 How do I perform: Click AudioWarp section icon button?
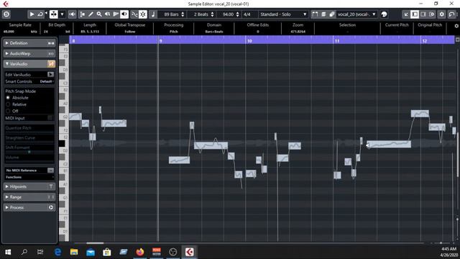coord(51,53)
